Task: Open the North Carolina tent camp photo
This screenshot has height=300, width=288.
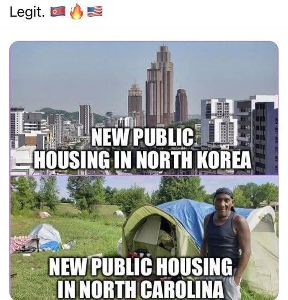Action: coord(144,238)
